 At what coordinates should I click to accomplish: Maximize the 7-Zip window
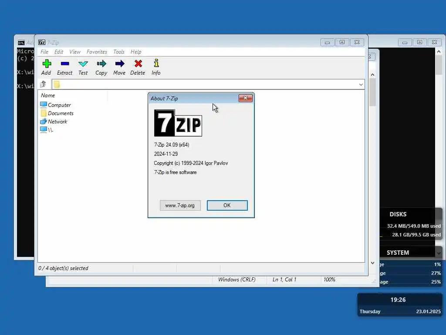tap(342, 42)
